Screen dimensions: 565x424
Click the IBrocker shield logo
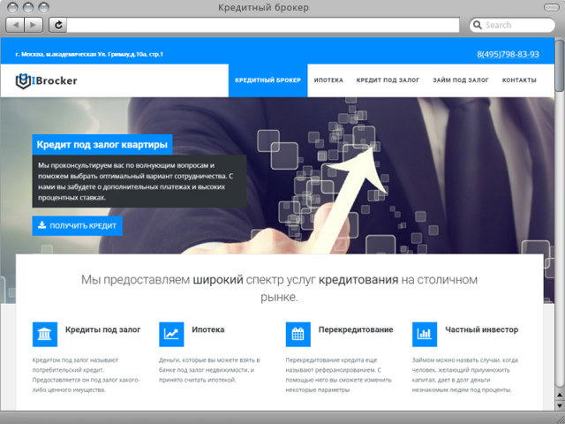[23, 80]
